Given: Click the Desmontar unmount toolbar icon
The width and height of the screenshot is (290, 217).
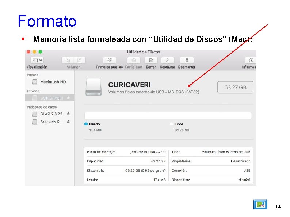Looking at the screenshot, I should point(187,60).
